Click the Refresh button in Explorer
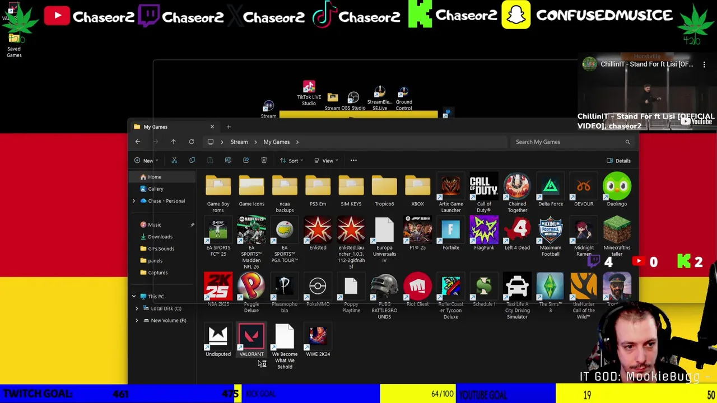 (x=191, y=142)
